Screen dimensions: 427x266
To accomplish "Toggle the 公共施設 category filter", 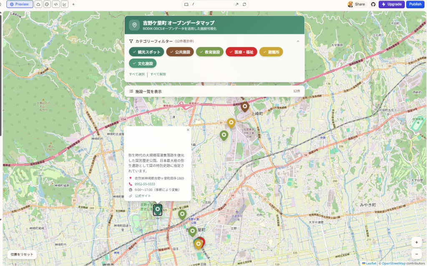I will point(180,52).
